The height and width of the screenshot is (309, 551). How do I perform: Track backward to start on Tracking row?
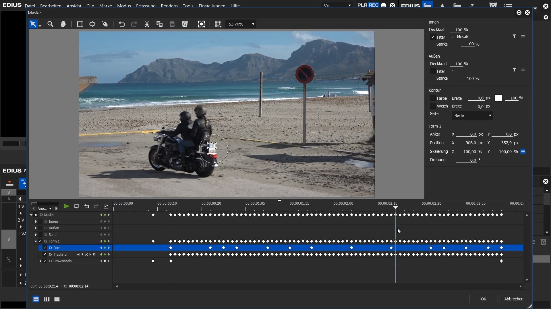[78, 255]
